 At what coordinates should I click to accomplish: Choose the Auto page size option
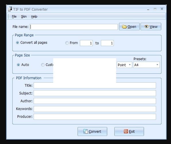pyautogui.click(x=18, y=65)
